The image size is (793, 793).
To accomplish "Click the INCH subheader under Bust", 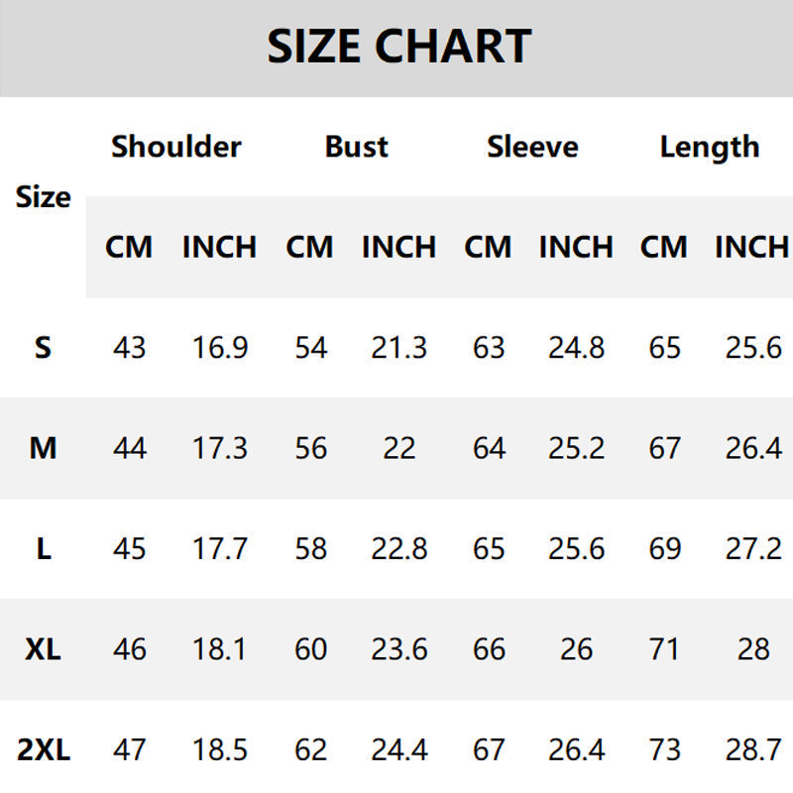I will click(398, 247).
